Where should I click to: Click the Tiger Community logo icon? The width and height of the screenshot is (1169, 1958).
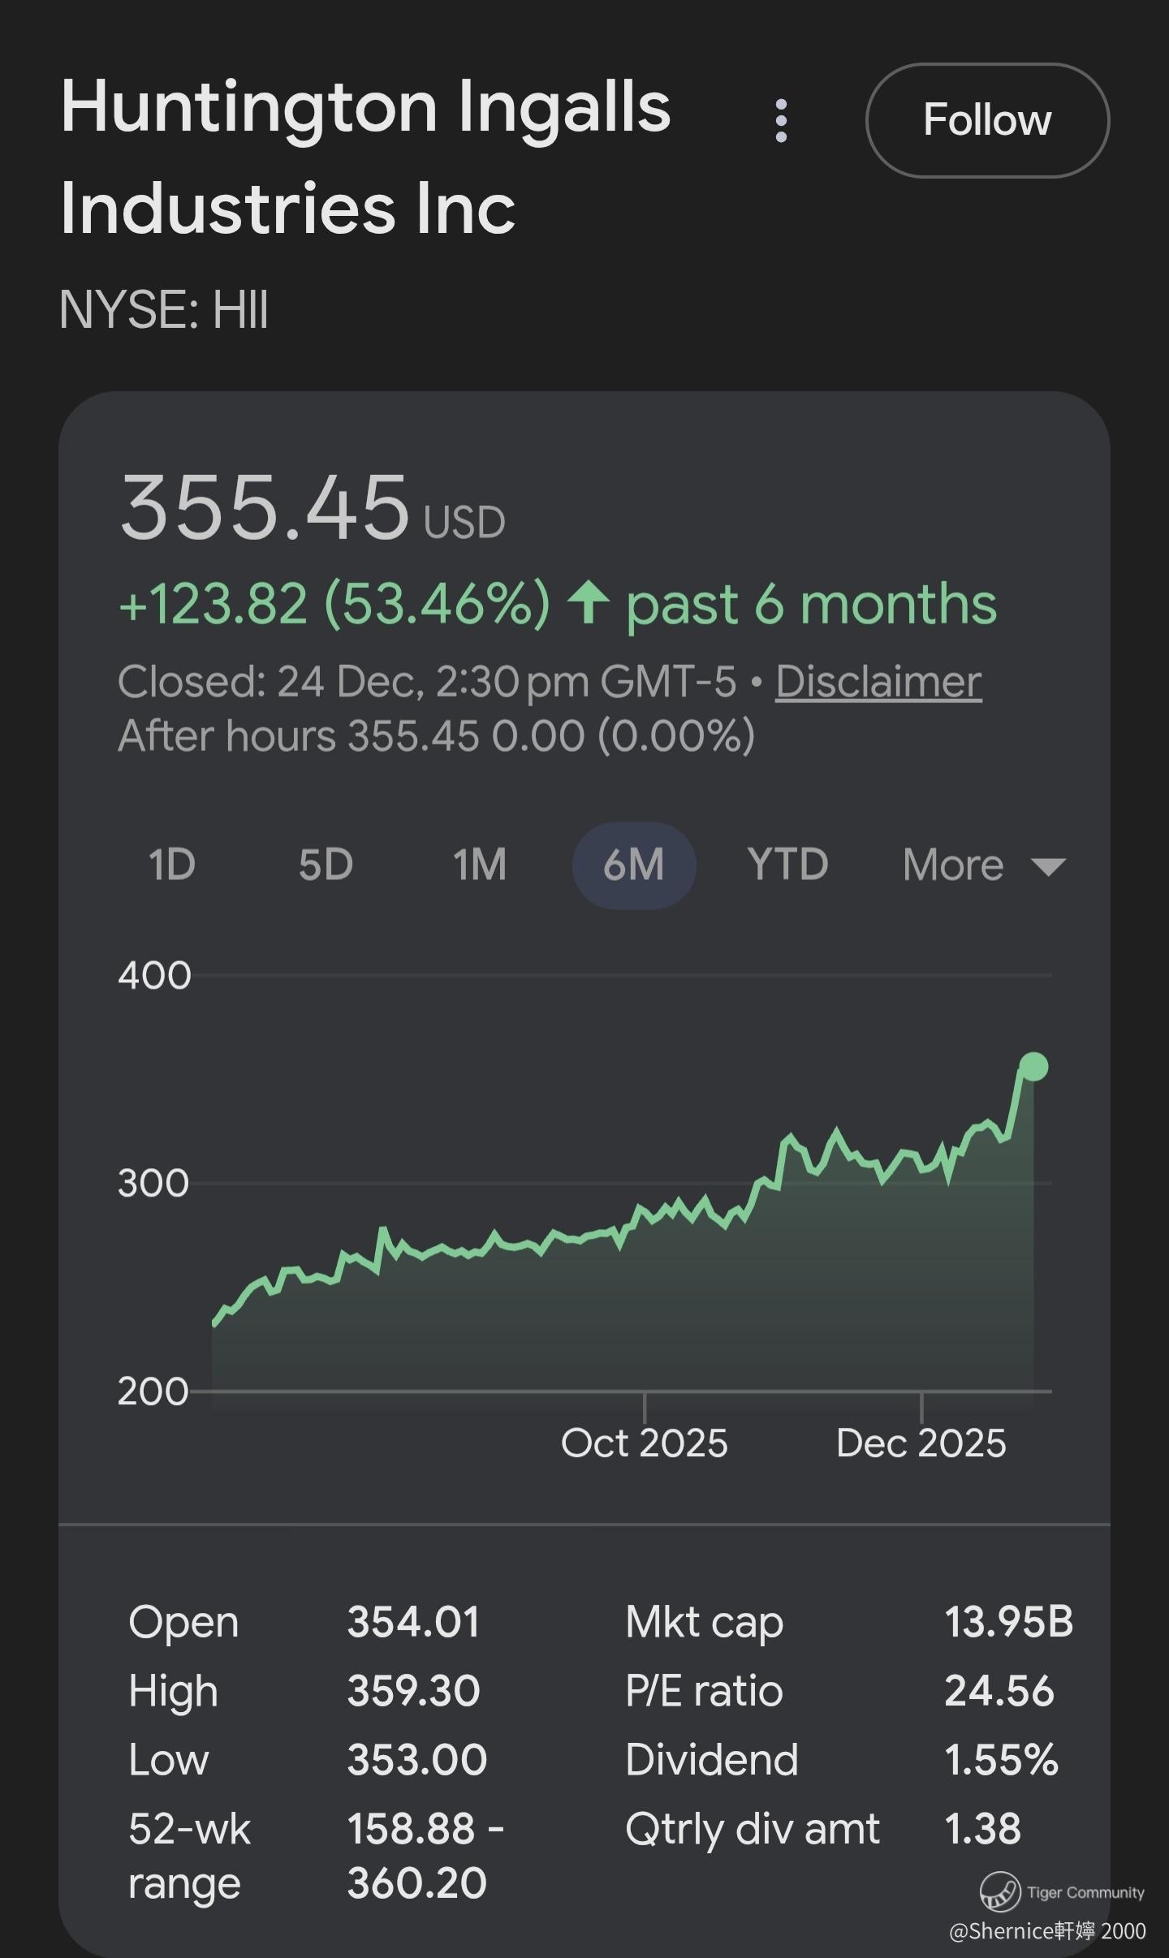click(x=999, y=1891)
